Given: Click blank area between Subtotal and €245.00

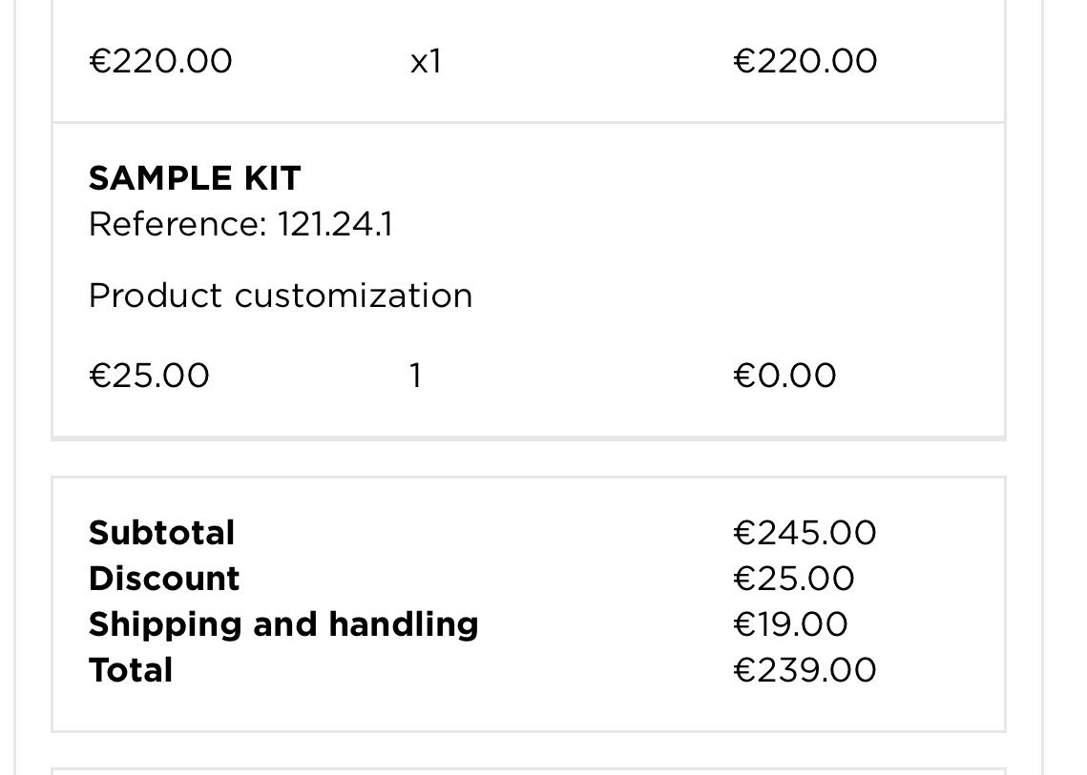Looking at the screenshot, I should 477,533.
